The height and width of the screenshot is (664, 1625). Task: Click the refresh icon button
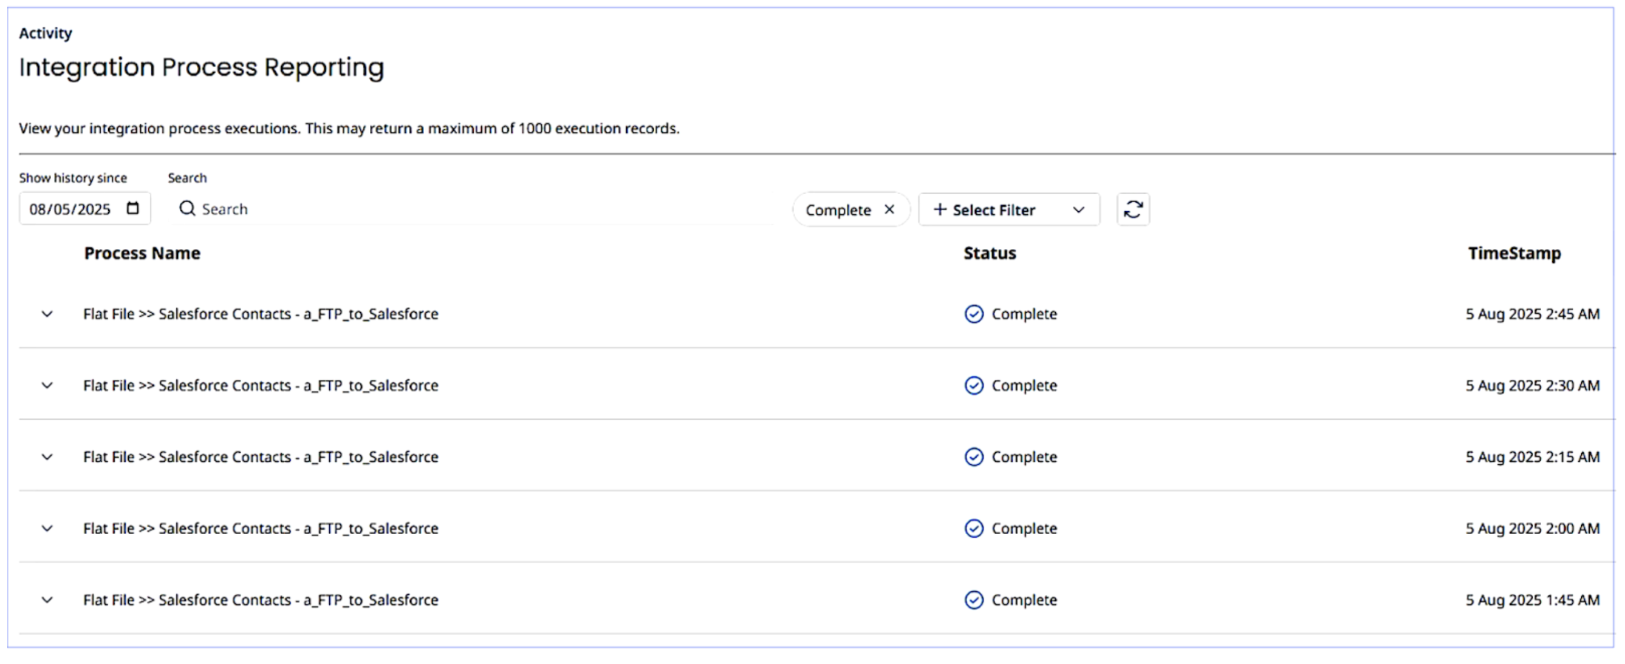point(1132,209)
